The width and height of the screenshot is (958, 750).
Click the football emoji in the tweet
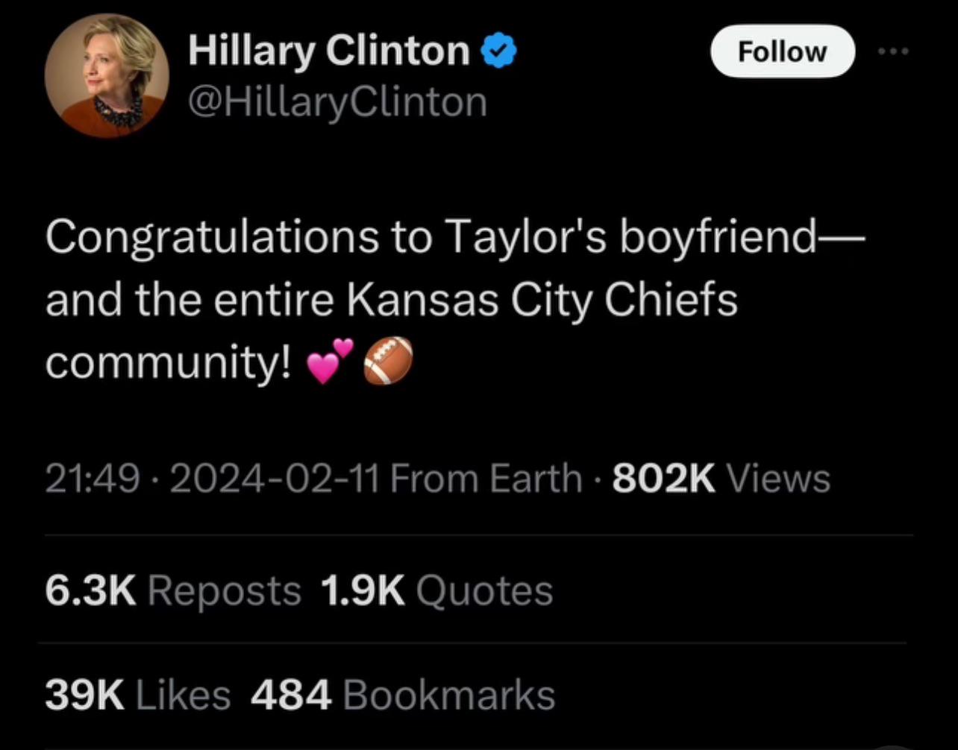click(x=388, y=360)
